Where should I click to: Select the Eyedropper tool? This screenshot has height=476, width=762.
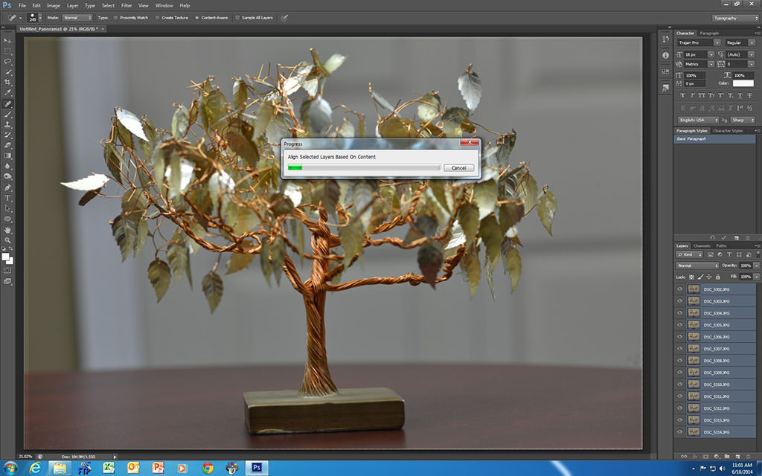(x=7, y=93)
